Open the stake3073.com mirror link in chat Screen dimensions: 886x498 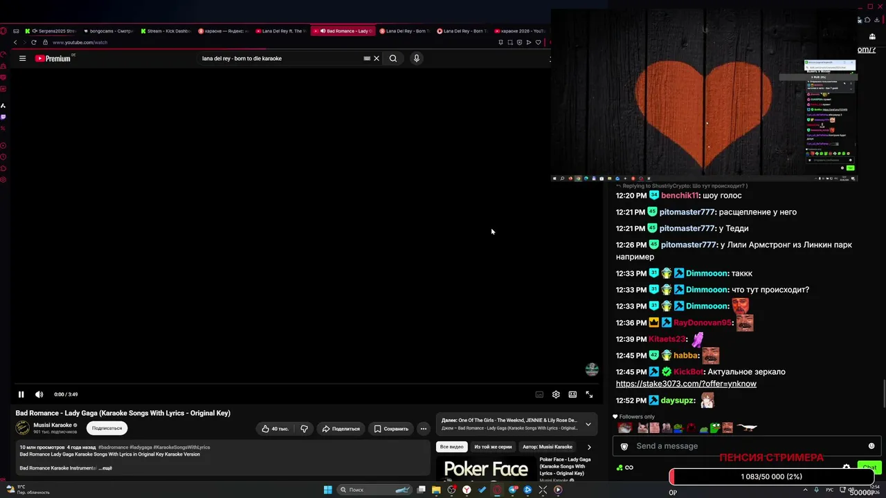686,384
